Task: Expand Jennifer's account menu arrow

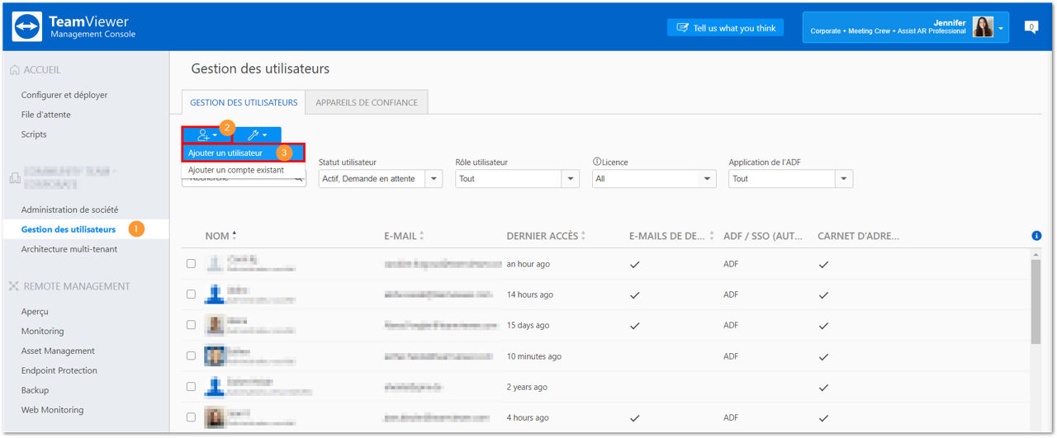Action: click(x=1001, y=28)
